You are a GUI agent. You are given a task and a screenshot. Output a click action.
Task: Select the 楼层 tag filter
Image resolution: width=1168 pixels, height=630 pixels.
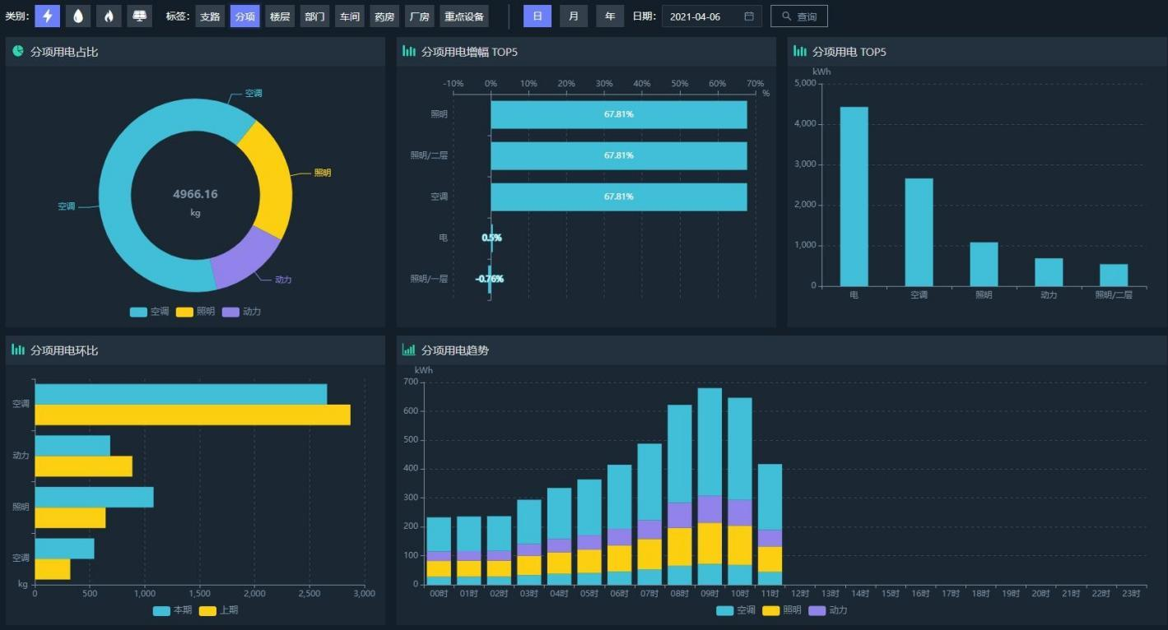tap(280, 16)
